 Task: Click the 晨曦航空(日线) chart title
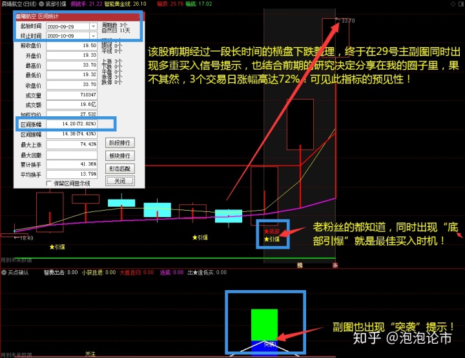pos(19,4)
